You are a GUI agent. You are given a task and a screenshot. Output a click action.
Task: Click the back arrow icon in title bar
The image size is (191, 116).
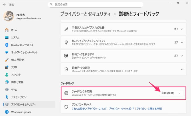coord(5,5)
